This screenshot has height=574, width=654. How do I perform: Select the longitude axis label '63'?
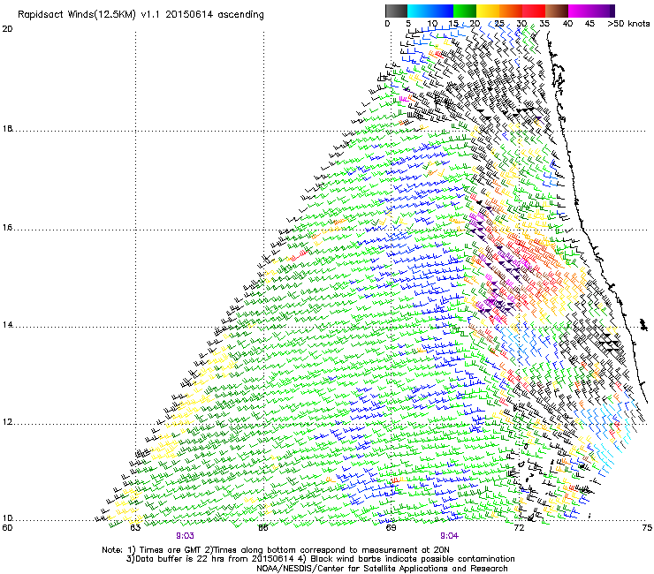coord(135,528)
